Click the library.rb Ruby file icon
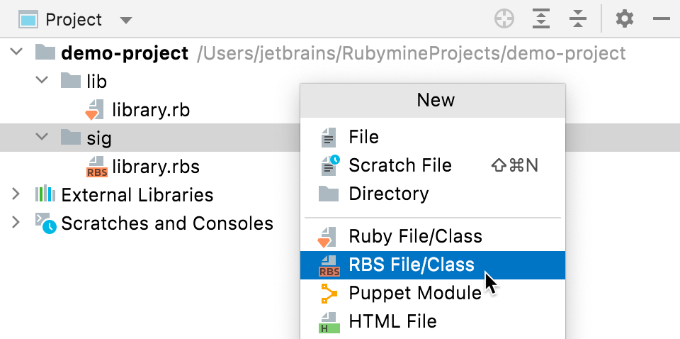680x339 pixels. point(92,111)
